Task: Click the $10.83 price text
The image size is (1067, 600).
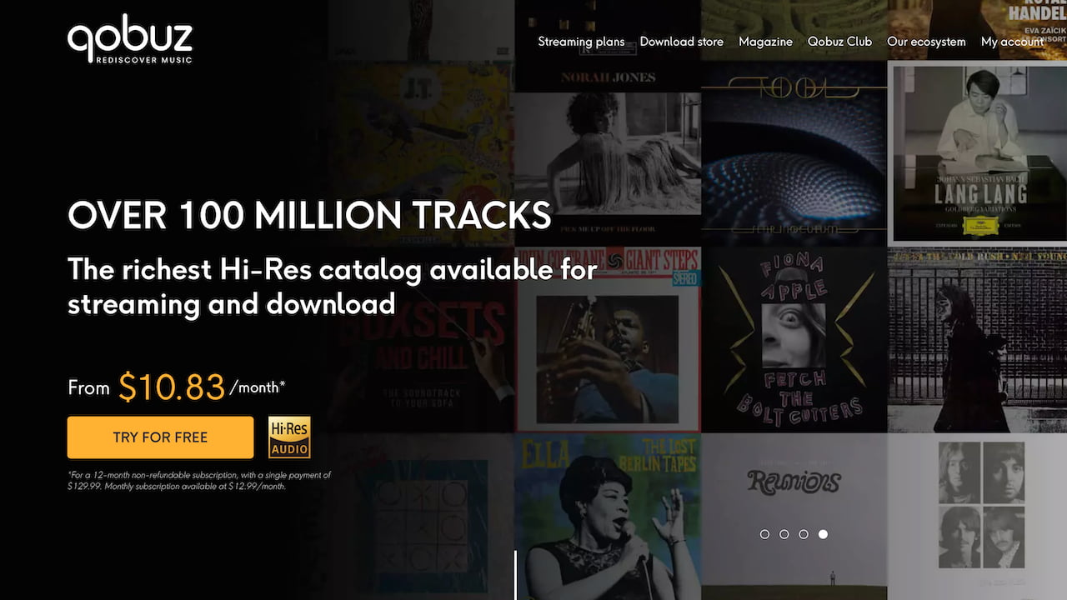Action: tap(172, 387)
